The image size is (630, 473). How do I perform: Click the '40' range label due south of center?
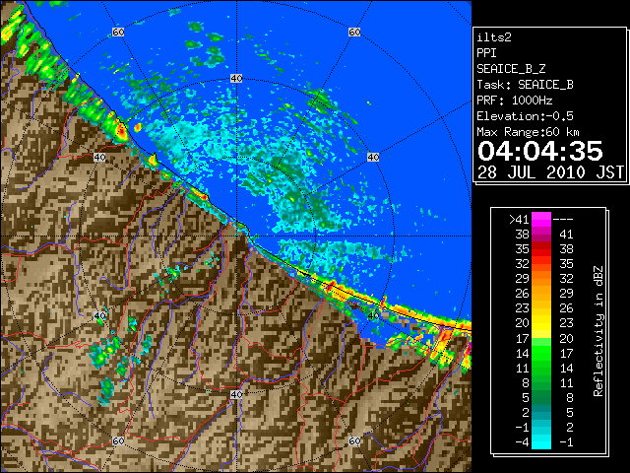(x=236, y=394)
